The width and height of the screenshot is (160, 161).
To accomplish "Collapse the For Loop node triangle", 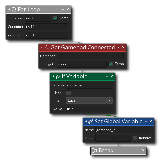I will pos(9,10).
